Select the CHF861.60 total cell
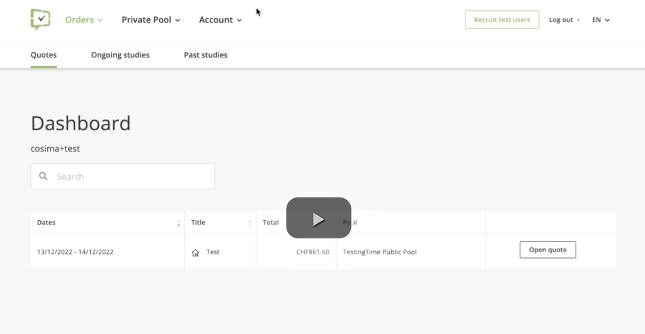The width and height of the screenshot is (645, 334). click(312, 252)
